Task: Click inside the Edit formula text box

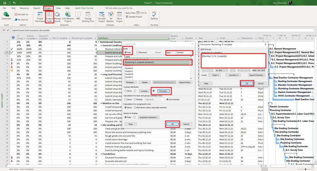Action: pos(234,61)
